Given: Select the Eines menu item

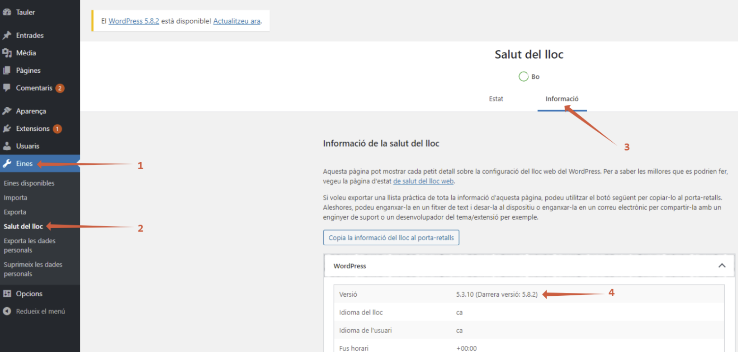Looking at the screenshot, I should coord(40,164).
